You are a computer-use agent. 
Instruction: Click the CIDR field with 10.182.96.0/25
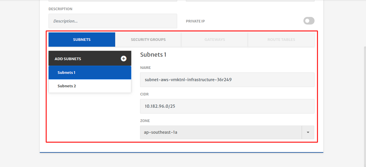point(227,106)
